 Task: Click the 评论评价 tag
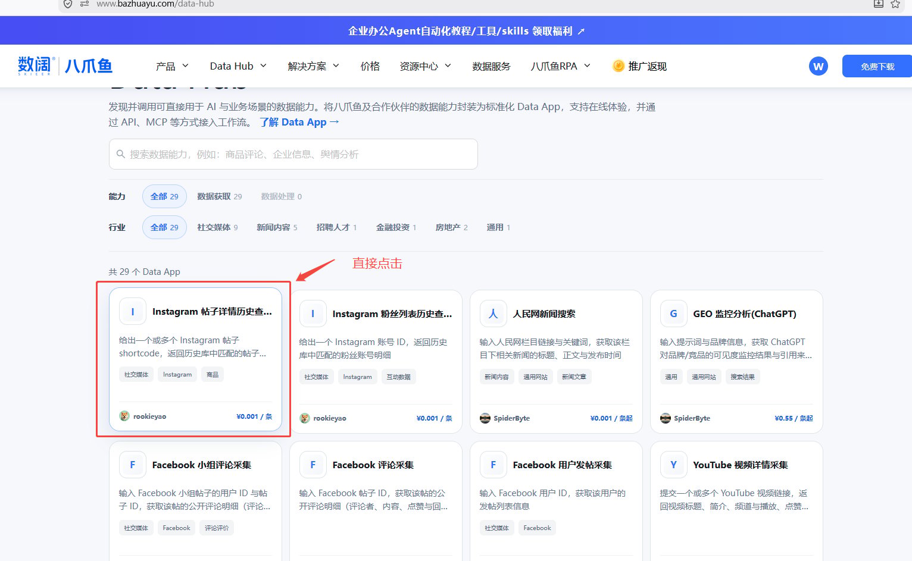pos(217,528)
